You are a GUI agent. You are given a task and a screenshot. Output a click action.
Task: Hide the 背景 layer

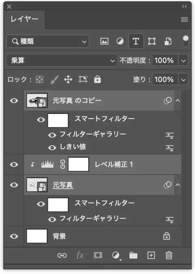click(14, 236)
